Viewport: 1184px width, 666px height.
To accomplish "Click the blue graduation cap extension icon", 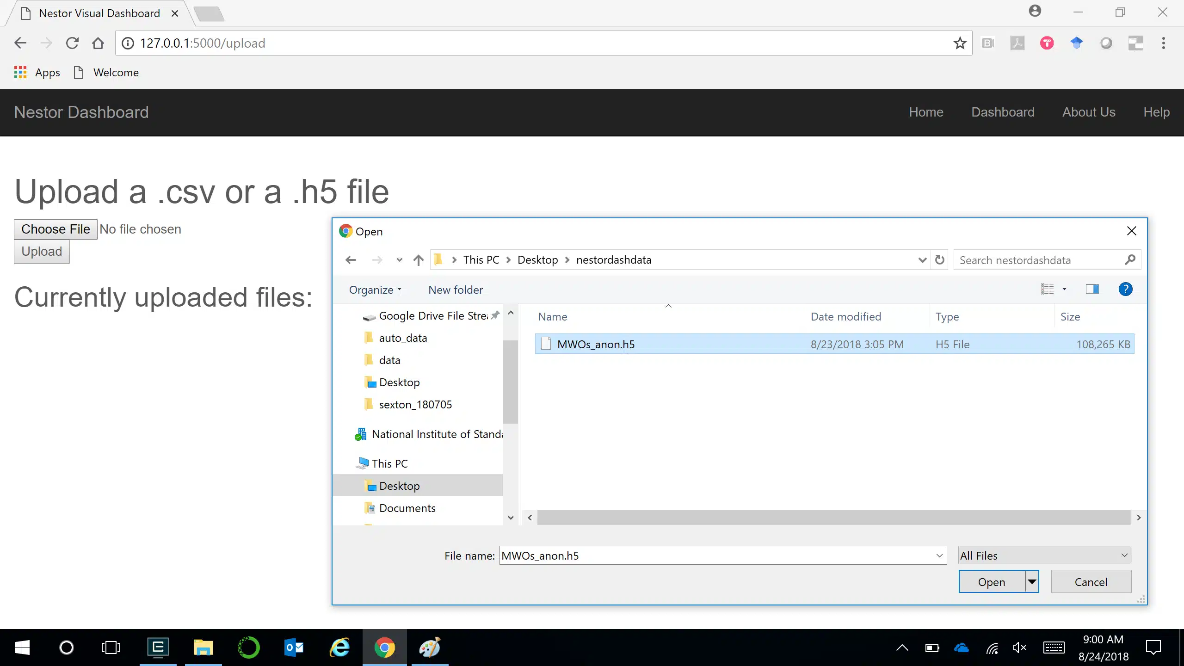I will tap(1077, 43).
